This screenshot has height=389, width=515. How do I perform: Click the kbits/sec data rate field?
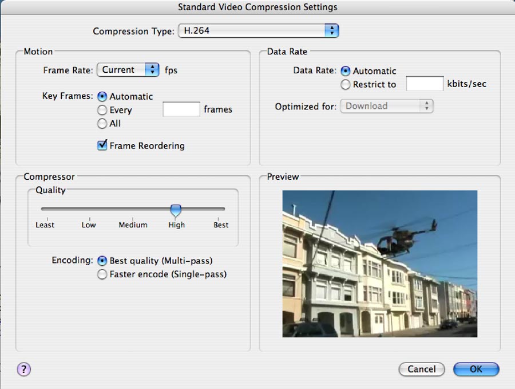point(425,84)
